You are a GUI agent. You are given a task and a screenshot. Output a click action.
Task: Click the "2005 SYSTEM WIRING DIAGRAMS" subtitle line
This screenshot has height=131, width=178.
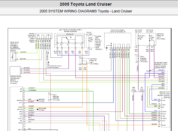pyautogui.click(x=86, y=11)
